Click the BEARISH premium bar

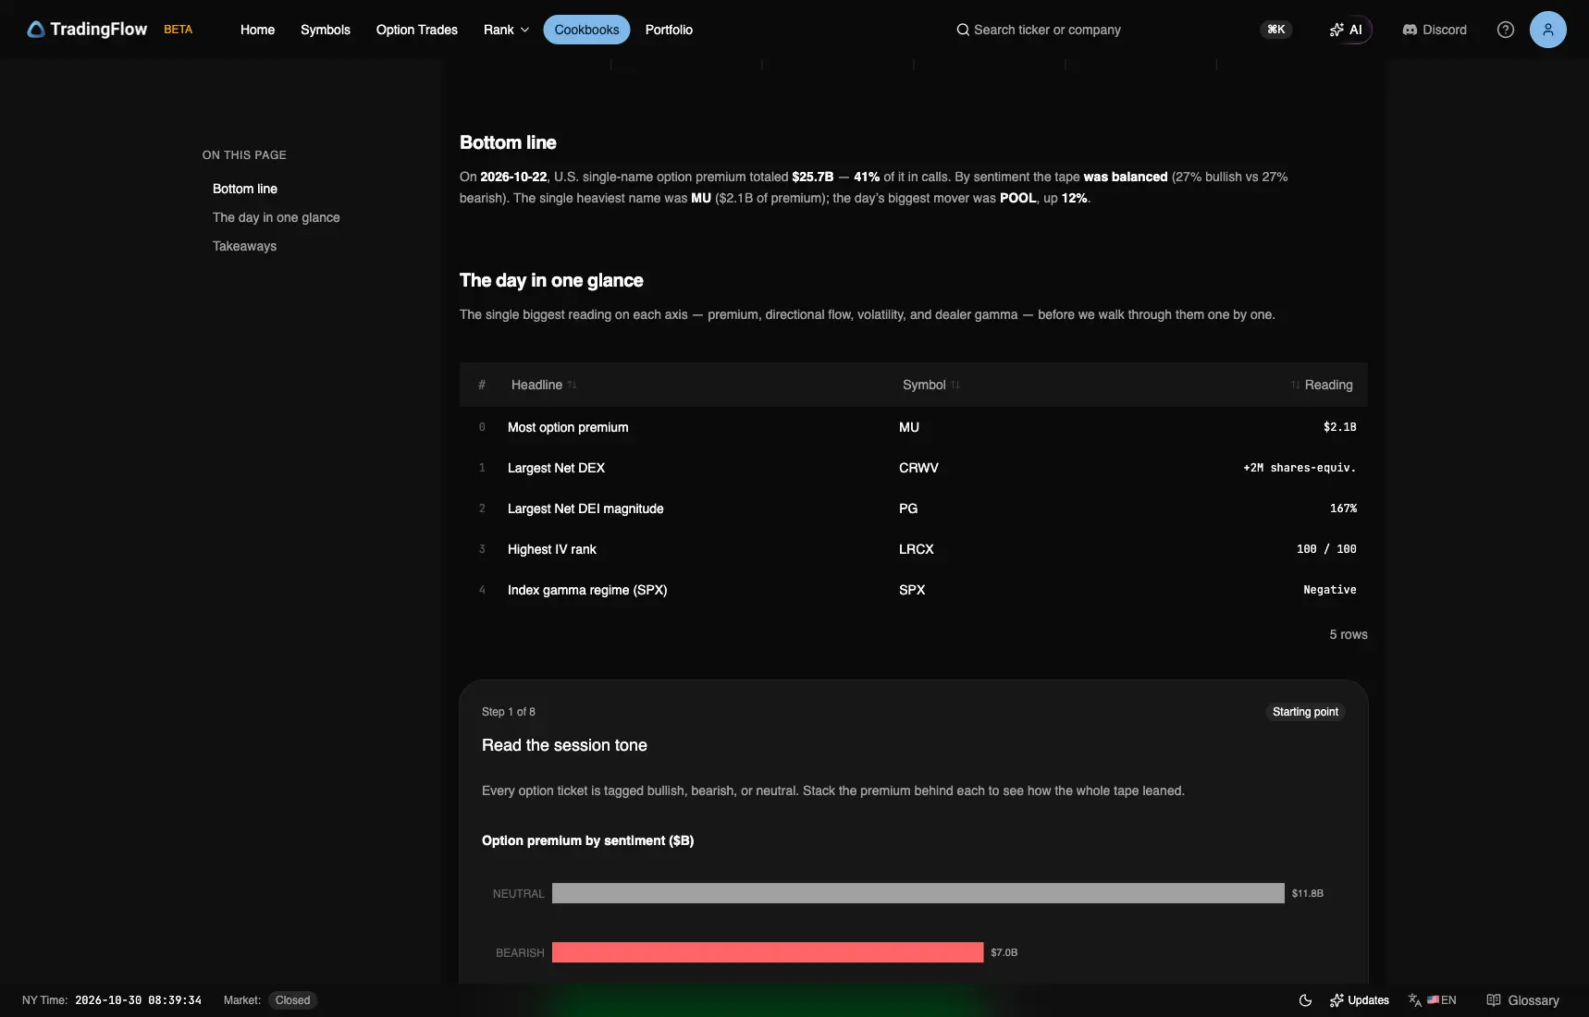[768, 952]
